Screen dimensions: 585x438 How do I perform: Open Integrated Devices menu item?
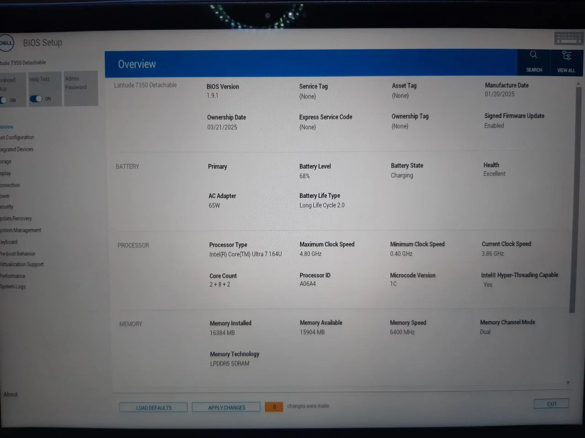(x=17, y=149)
